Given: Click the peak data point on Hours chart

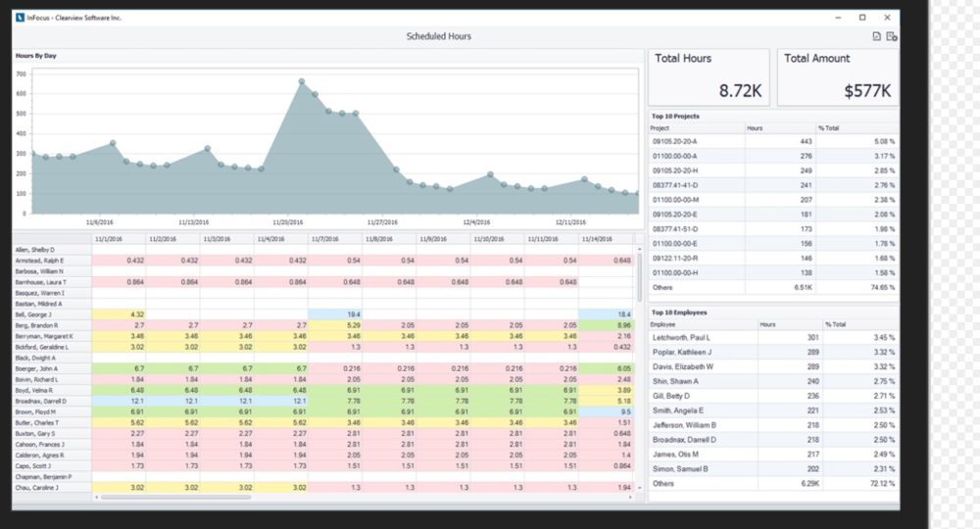Looking at the screenshot, I should tap(302, 81).
